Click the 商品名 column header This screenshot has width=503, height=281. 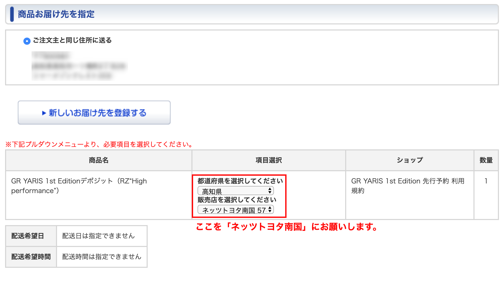pos(99,160)
